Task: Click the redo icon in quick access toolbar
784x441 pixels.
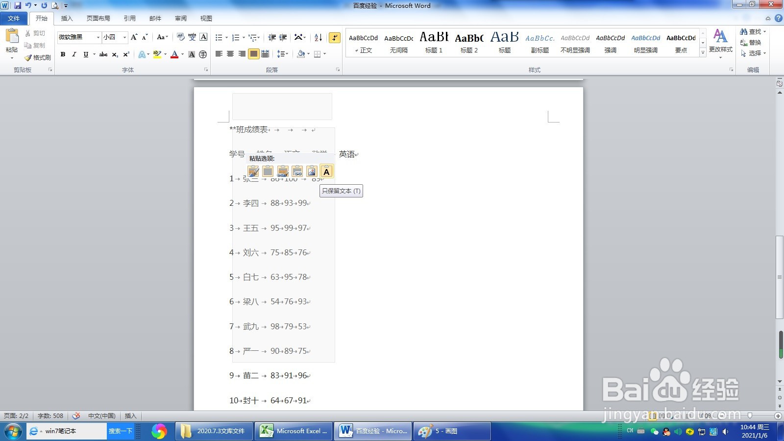Action: 44,5
